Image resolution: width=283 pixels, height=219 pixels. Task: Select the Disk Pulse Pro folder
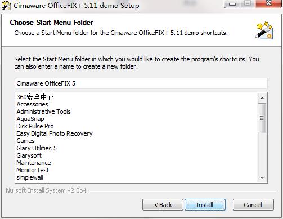35,126
